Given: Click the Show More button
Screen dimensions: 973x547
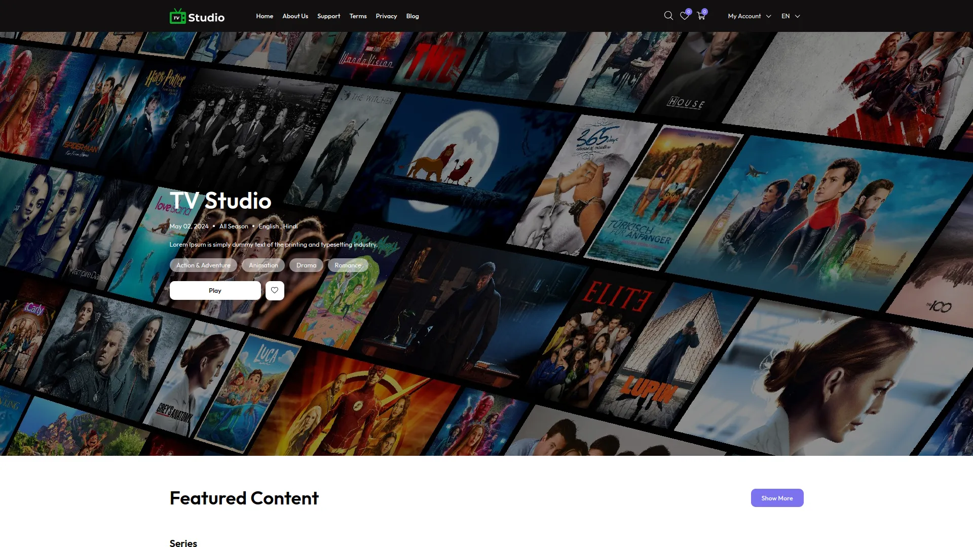Looking at the screenshot, I should 777,498.
